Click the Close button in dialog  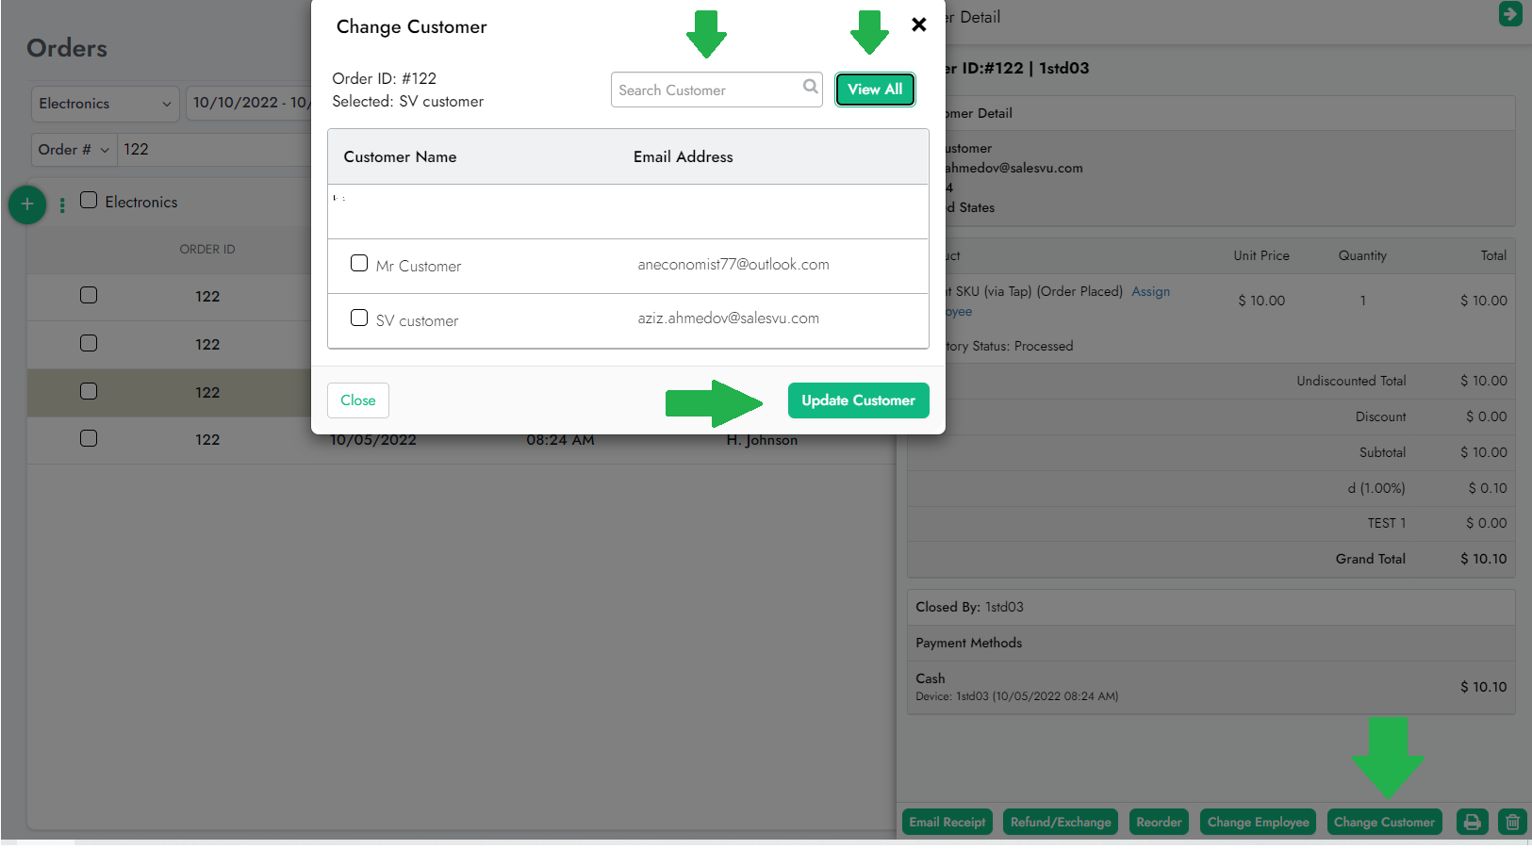357,400
